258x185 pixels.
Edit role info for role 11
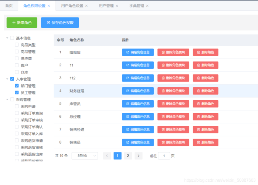(x=138, y=65)
